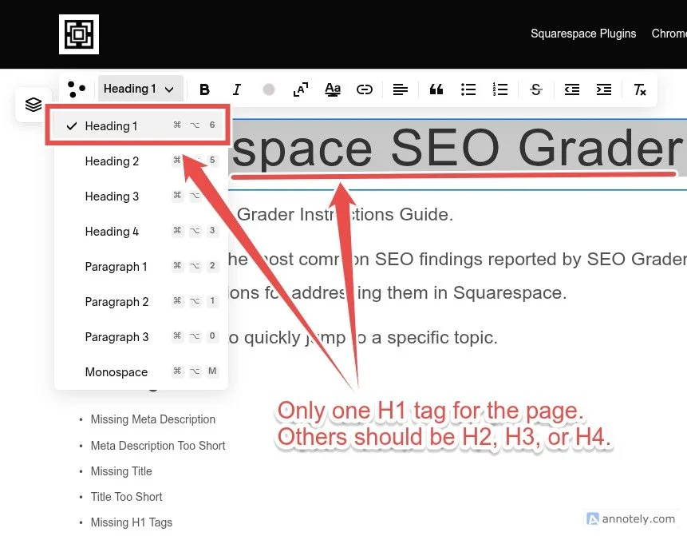Increase indent of the text
687x536 pixels.
point(604,89)
